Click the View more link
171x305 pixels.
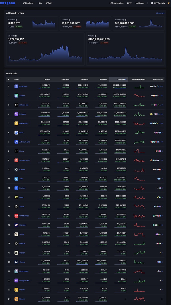point(160,13)
